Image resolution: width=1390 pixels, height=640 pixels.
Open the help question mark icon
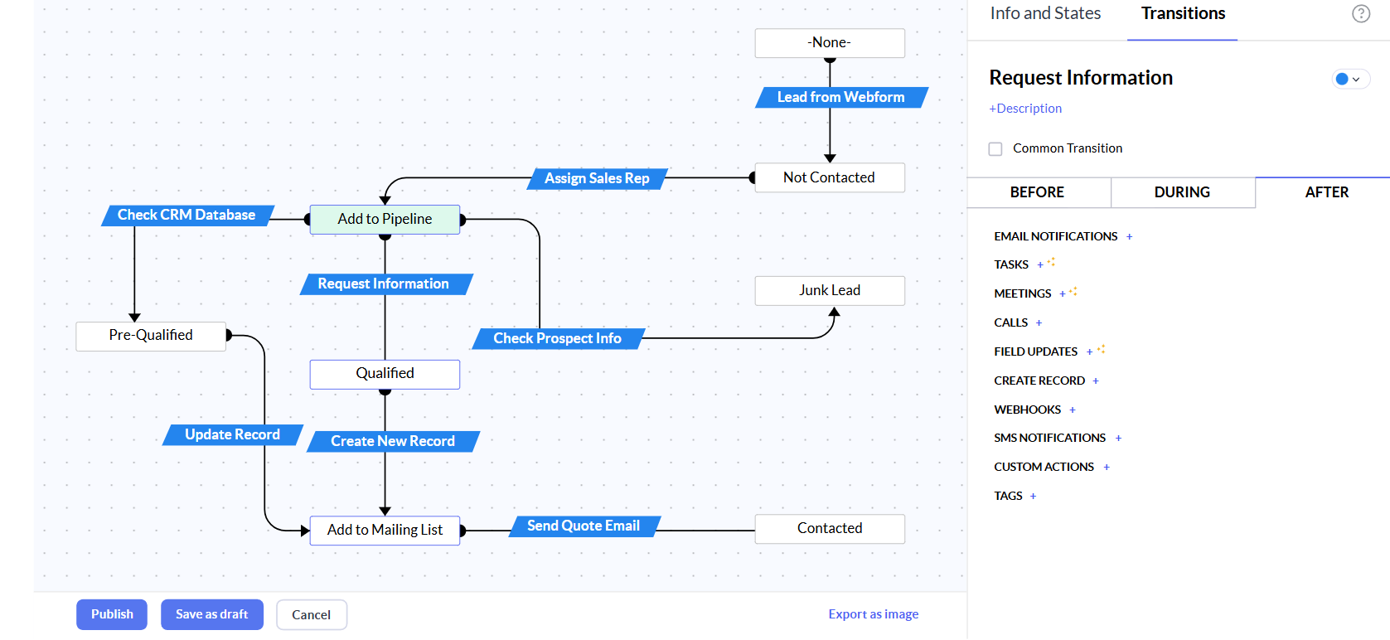(x=1361, y=13)
